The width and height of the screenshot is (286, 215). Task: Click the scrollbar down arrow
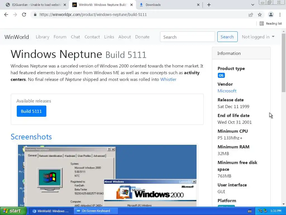[x=283, y=204]
